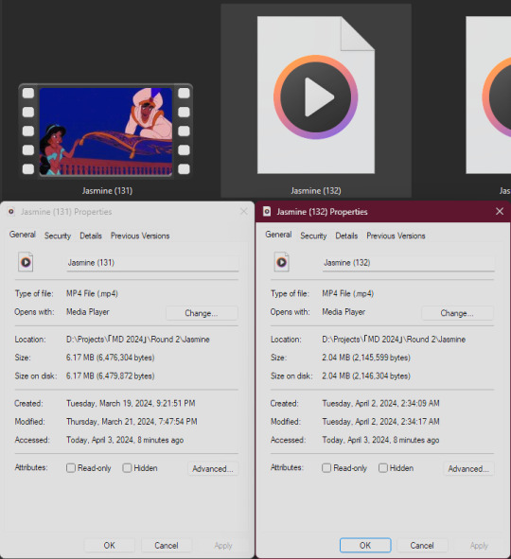Viewport: 511px width, 559px height.
Task: Click the Jasmine (131) file name field
Action: (x=152, y=263)
